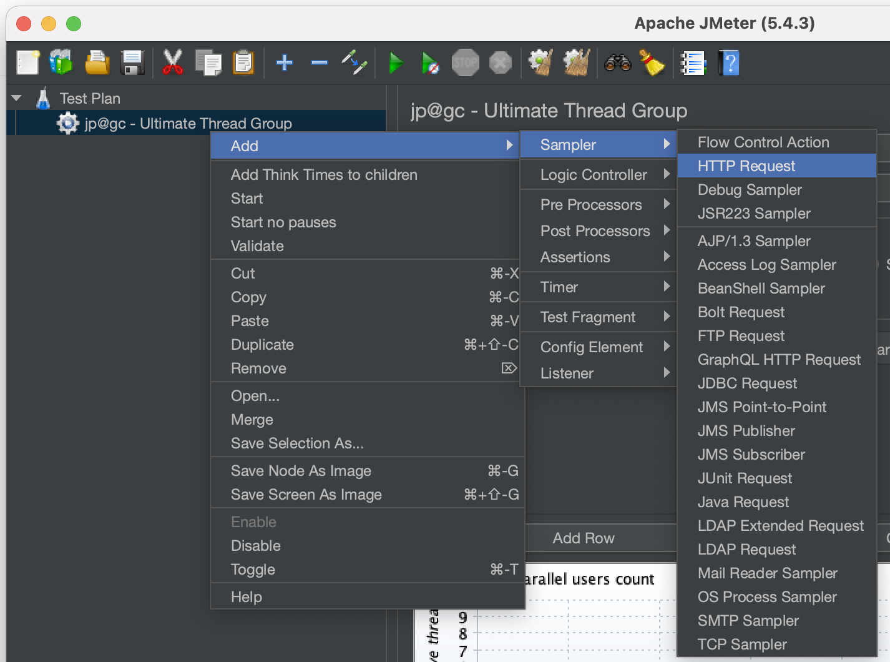Open the Config Element submenu
This screenshot has height=662, width=890.
599,347
